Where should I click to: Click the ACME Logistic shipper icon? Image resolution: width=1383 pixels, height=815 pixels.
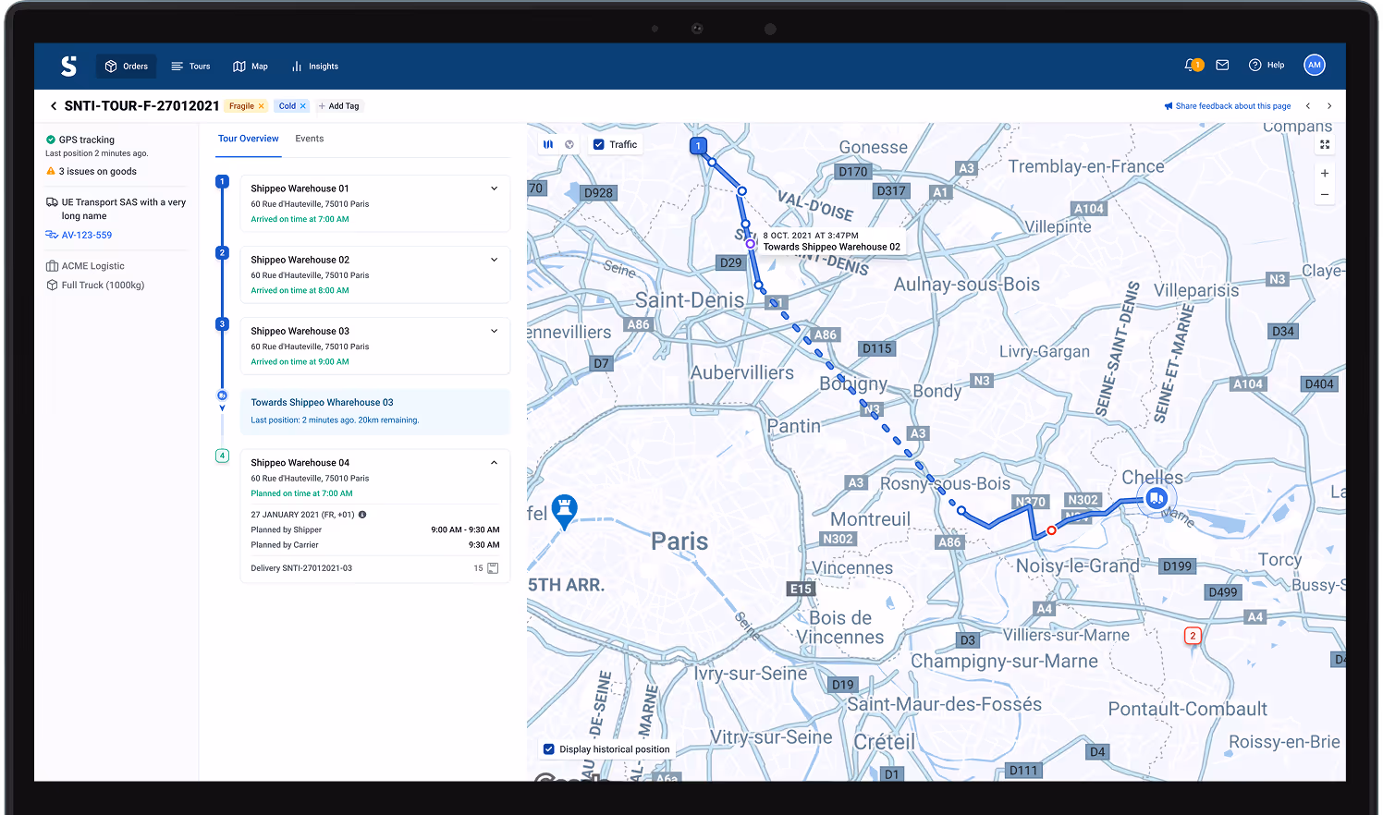(52, 266)
